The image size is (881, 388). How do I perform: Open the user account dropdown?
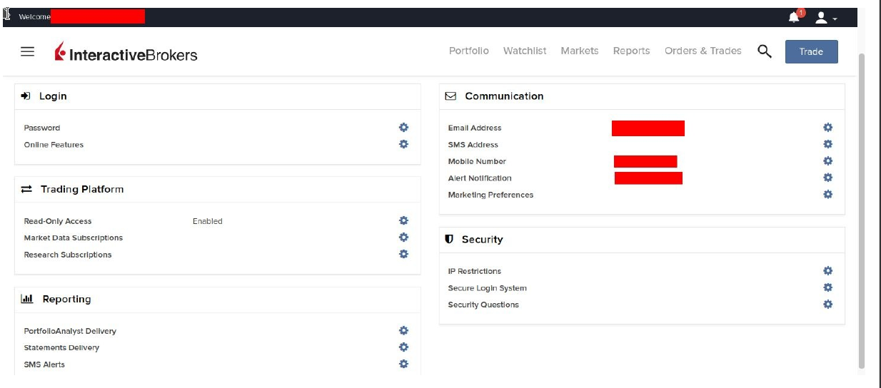point(825,17)
